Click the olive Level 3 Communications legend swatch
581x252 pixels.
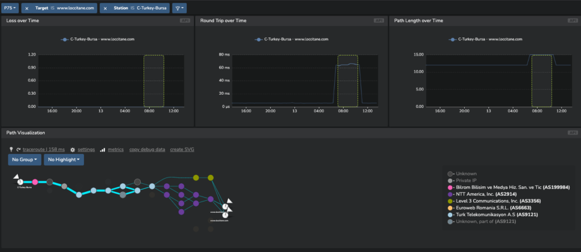[450, 201]
